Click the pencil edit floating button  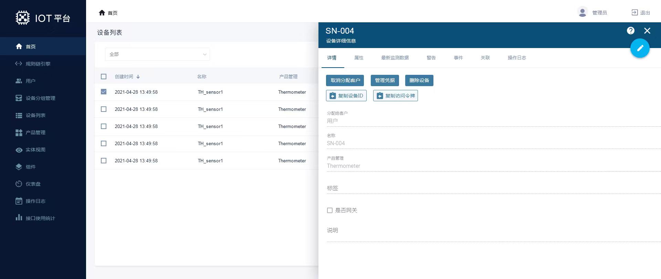pyautogui.click(x=640, y=48)
